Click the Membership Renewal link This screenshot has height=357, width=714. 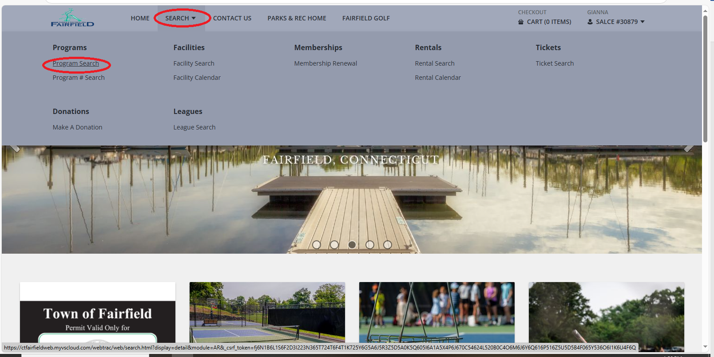coord(325,63)
